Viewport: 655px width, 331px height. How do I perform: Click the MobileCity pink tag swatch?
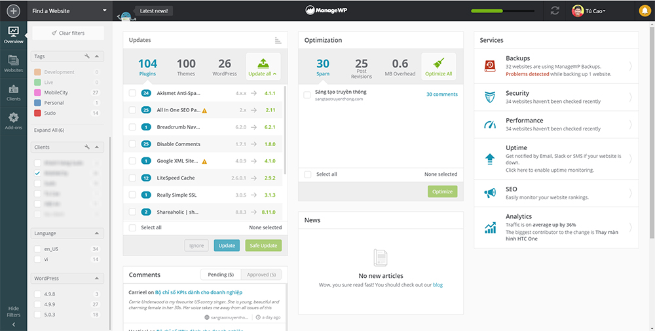click(x=37, y=92)
